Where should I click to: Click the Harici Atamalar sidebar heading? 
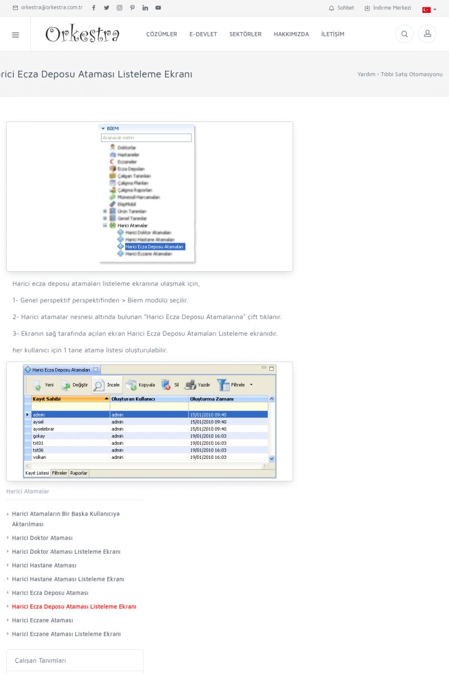(x=28, y=491)
